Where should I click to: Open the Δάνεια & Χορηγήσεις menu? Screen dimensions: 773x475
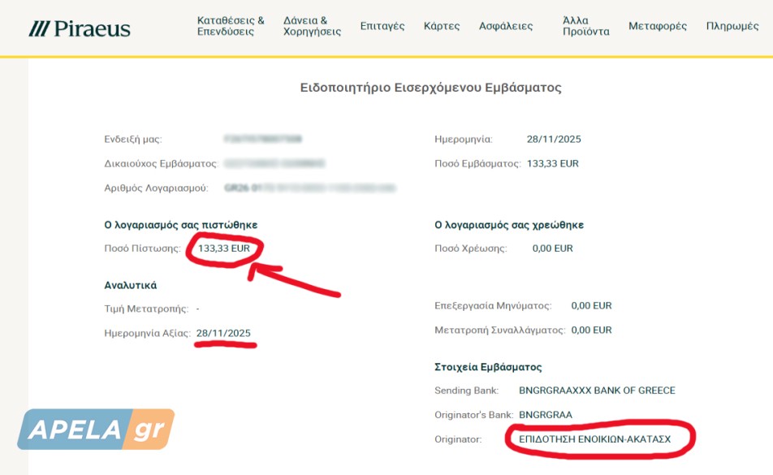[x=312, y=26]
